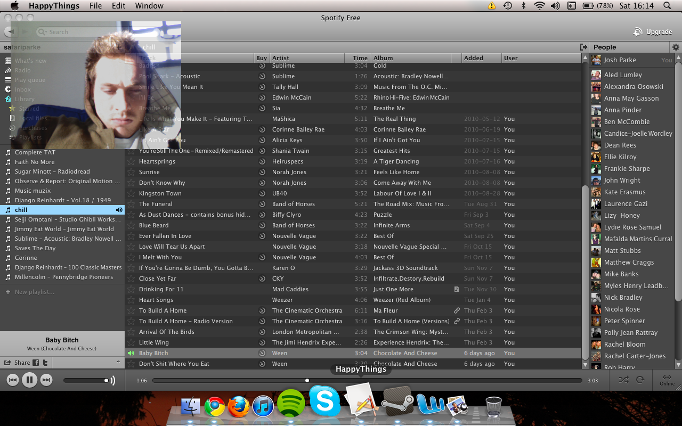682x426 pixels.
Task: Collapse the People sidebar with arrow icon
Action: (583, 47)
